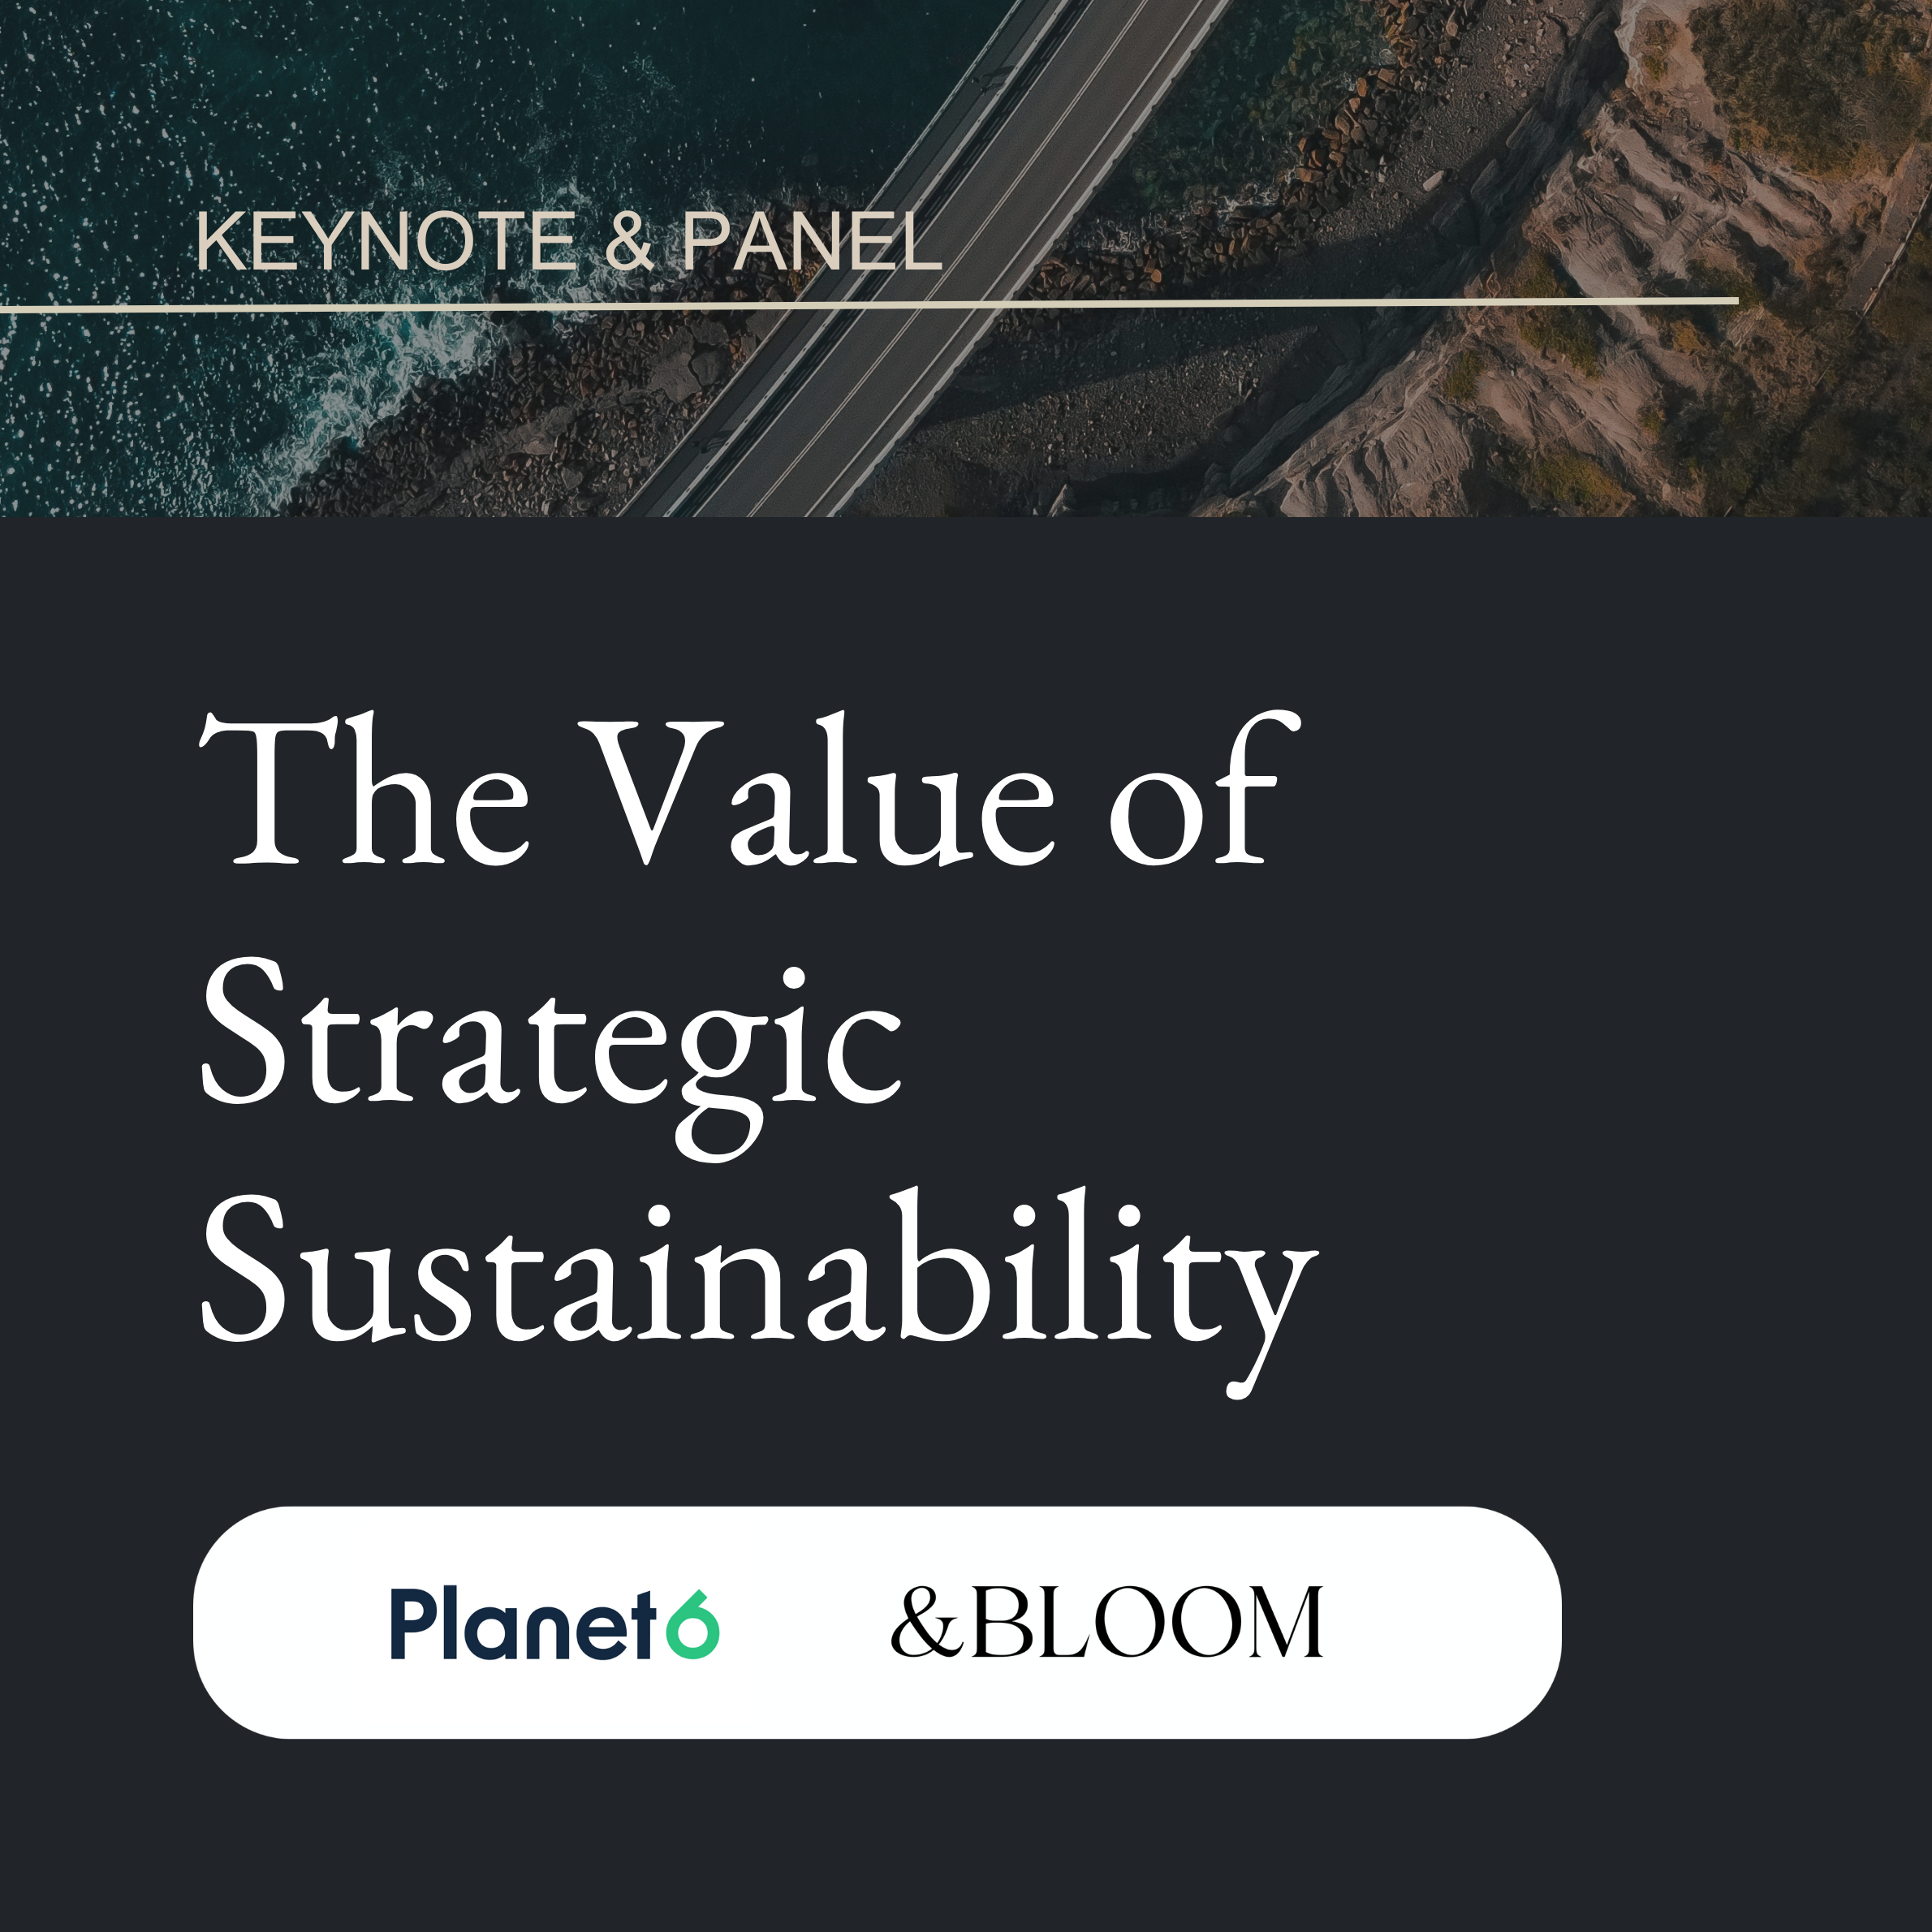Select the beige horizontal divider line
Image resolution: width=1932 pixels, height=1932 pixels.
point(868,304)
